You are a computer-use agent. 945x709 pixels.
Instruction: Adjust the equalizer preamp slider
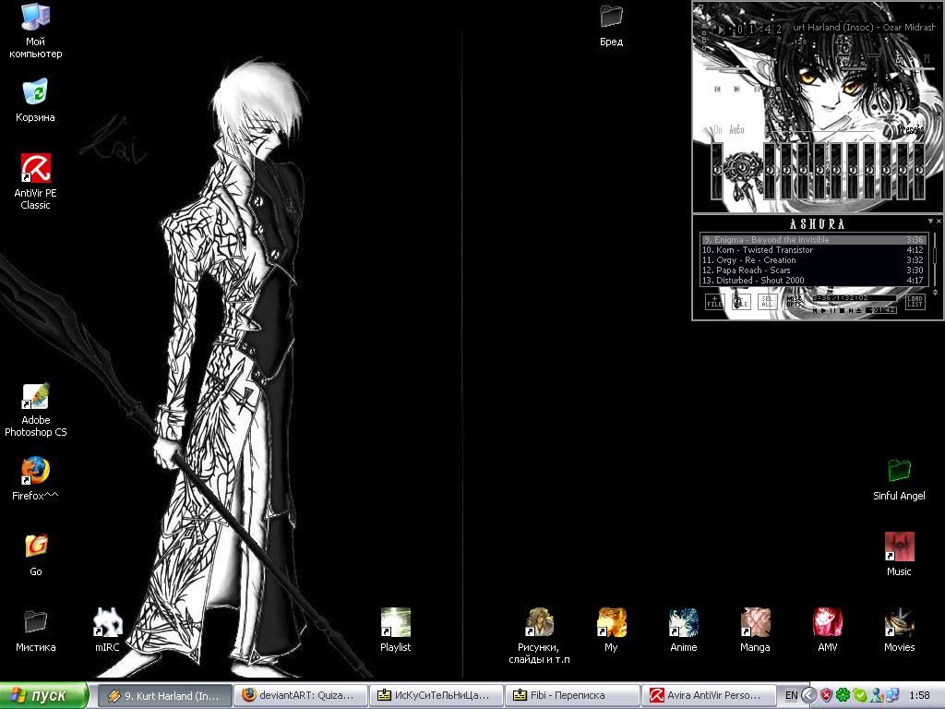[x=717, y=171]
